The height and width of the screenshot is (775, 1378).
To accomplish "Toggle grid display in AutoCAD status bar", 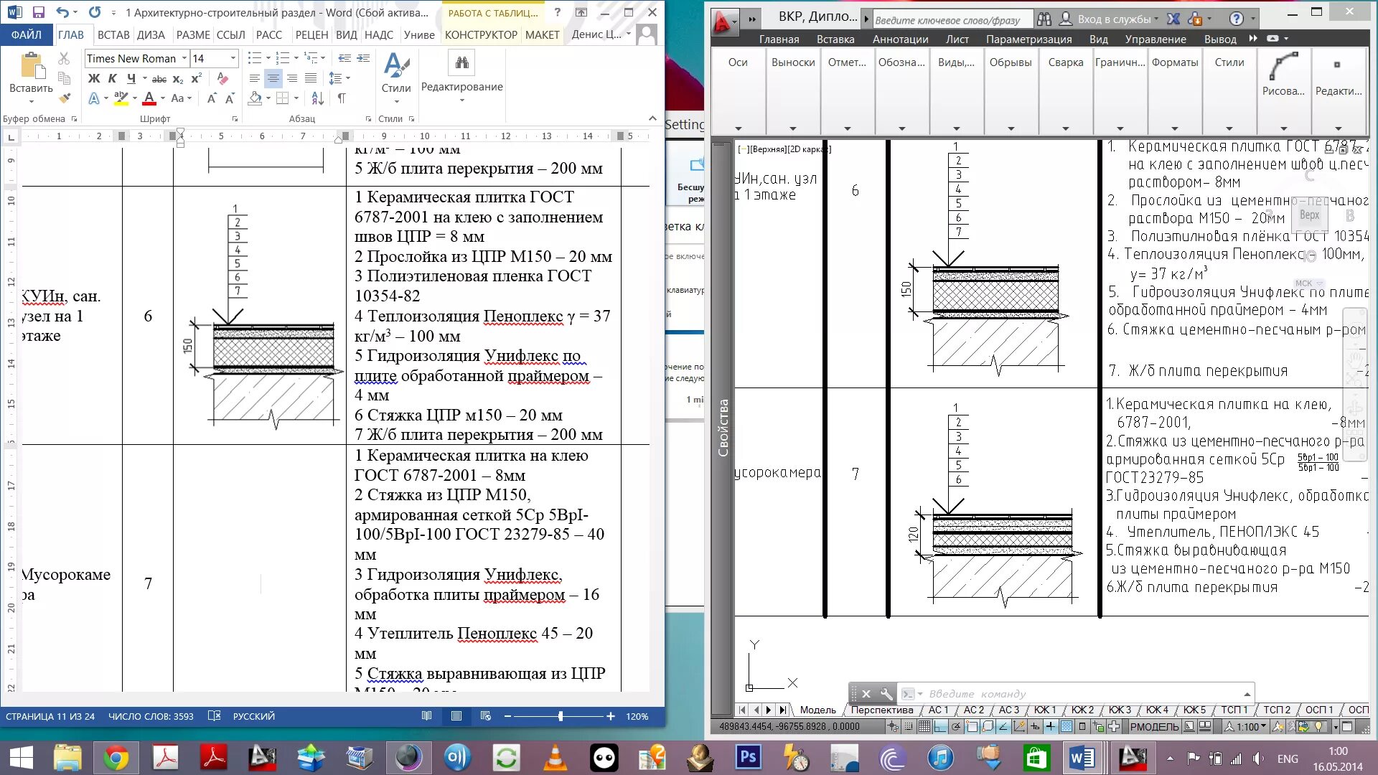I will point(924,727).
